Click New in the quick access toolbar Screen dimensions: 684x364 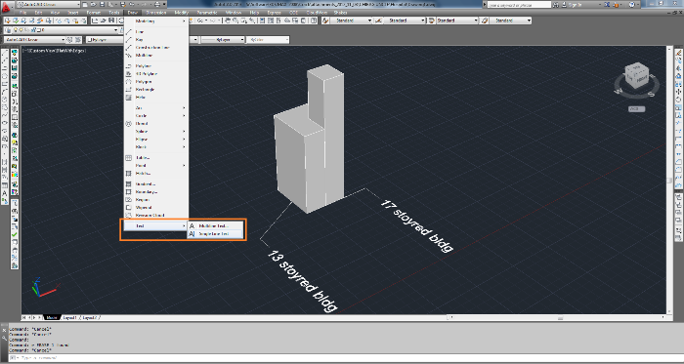[x=85, y=4]
